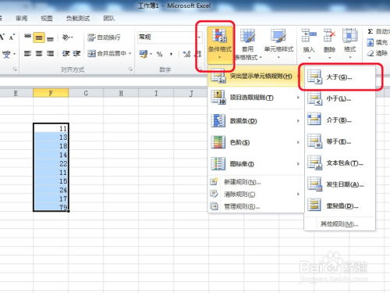Select 突出显示单元格规则(H) menu item

pyautogui.click(x=255, y=77)
